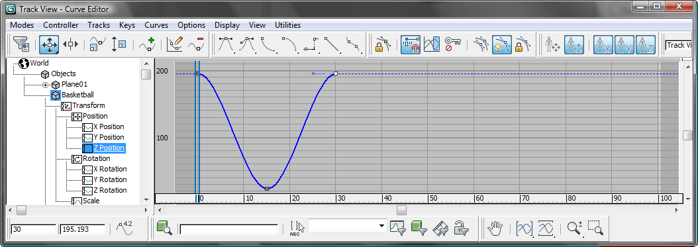Select the Pan hand tool
The height and width of the screenshot is (247, 698).
pos(495,228)
